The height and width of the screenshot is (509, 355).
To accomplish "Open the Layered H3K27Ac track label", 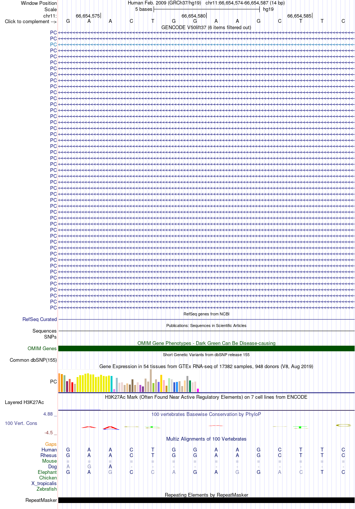I will click(x=24, y=402).
